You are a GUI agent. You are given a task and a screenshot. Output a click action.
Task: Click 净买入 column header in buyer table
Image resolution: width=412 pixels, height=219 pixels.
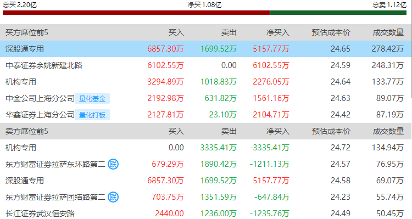(278, 32)
